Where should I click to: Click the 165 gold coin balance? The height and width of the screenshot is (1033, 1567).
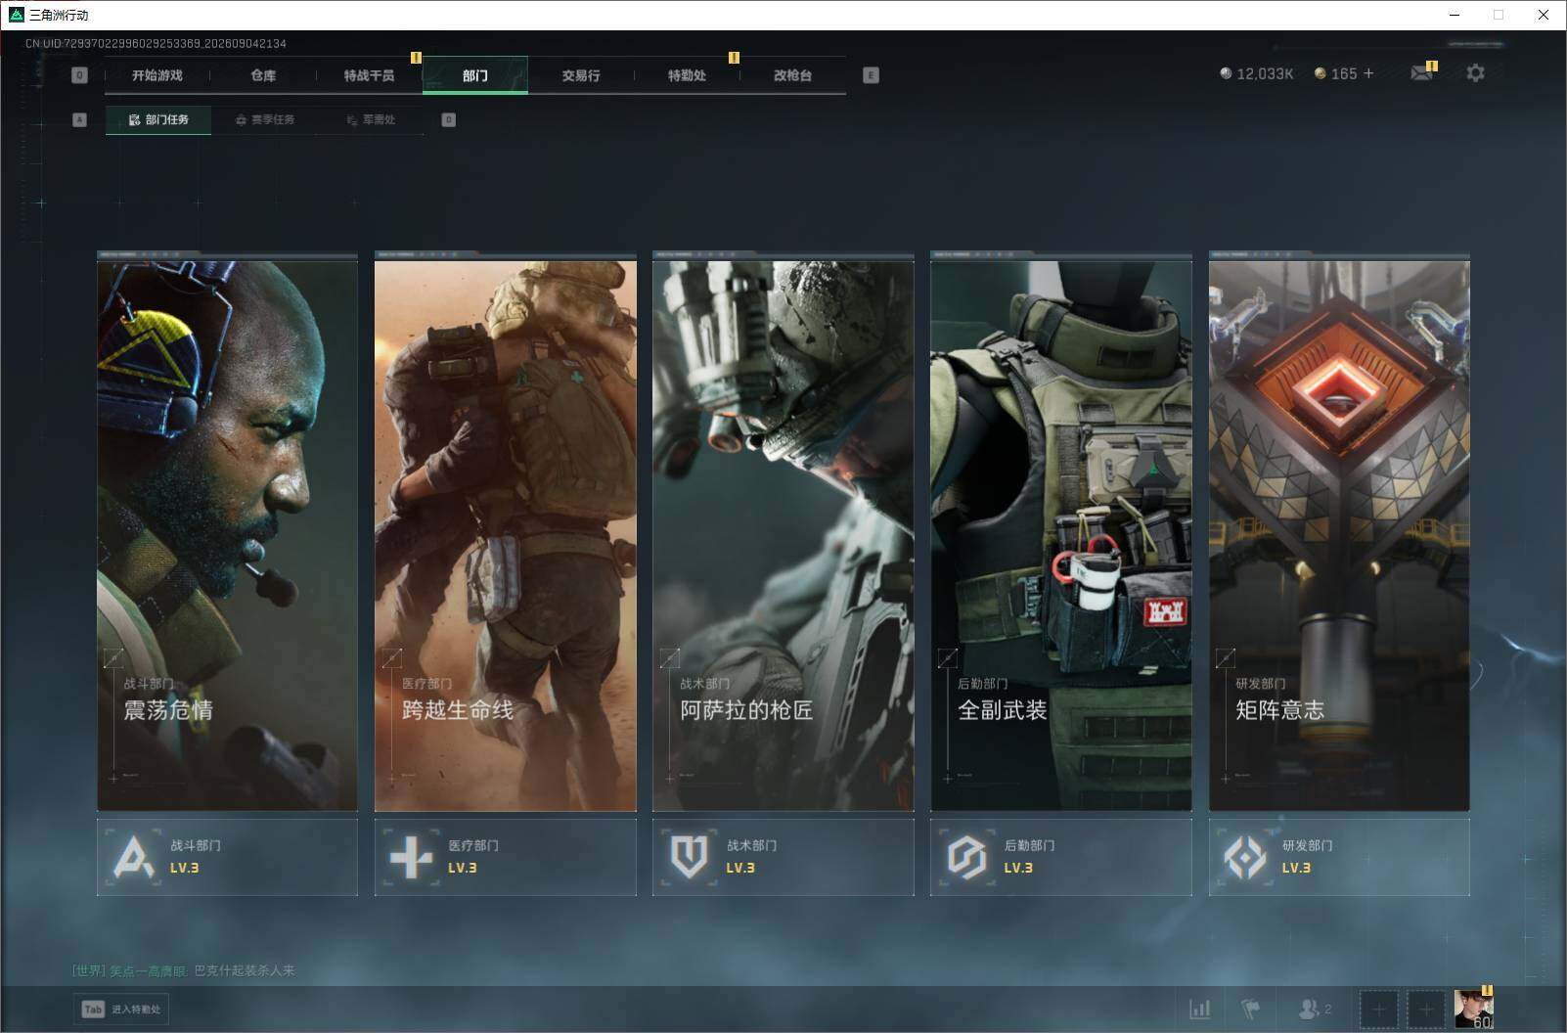coord(1335,73)
